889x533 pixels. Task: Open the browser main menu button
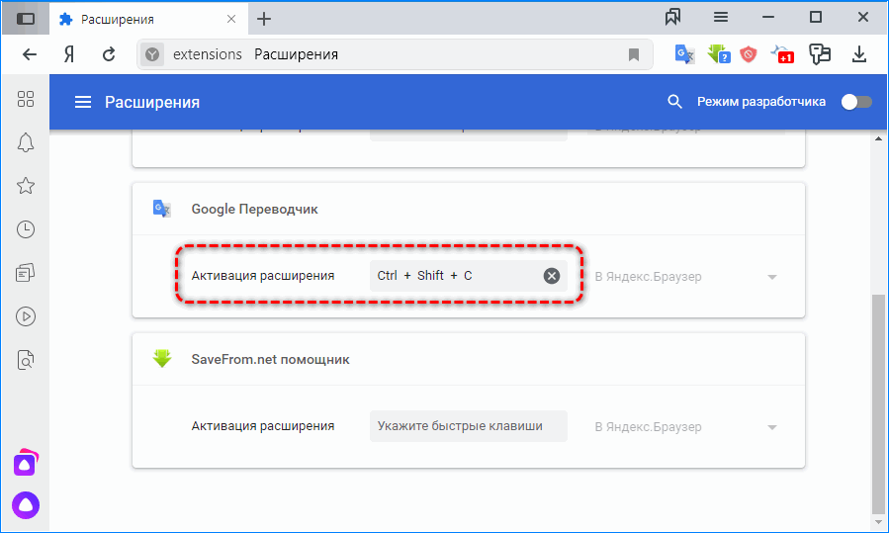pyautogui.click(x=721, y=17)
